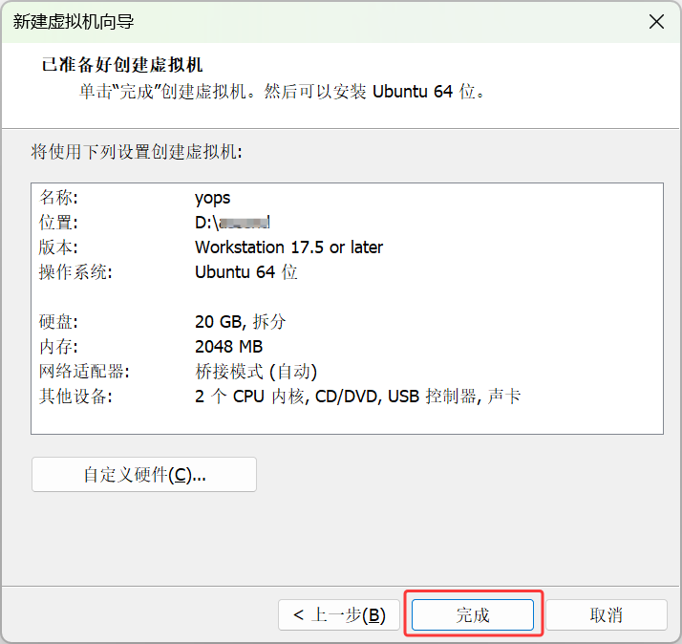The image size is (682, 644).
Task: Click the 20 GB, 拆分 disk value
Action: [240, 322]
